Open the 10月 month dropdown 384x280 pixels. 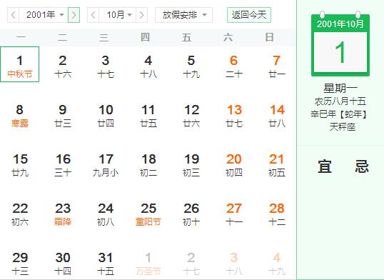(x=117, y=15)
